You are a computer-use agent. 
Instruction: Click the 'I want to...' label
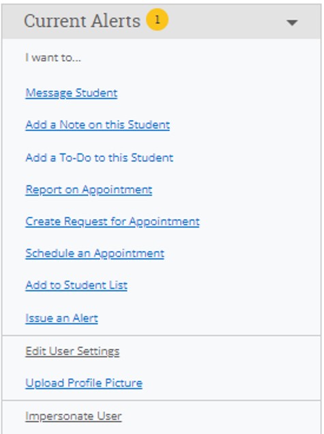pyautogui.click(x=53, y=57)
